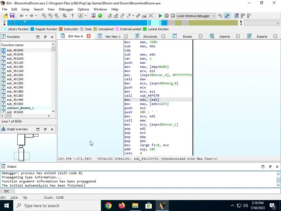Toggle the highlighted C with green arrow icon
The width and height of the screenshot is (281, 211).
tap(227, 16)
